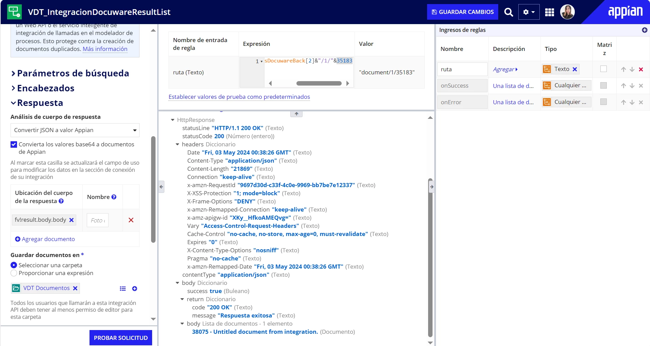650x346 pixels.
Task: Click the document name field placeholder Foto
Action: [x=98, y=220]
